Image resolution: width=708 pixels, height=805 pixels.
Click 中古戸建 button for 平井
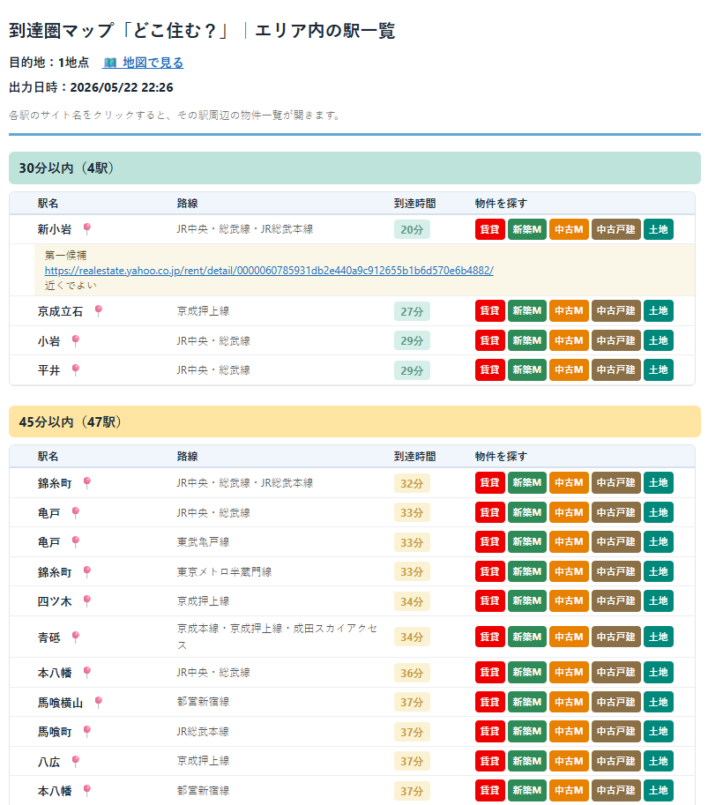point(616,369)
